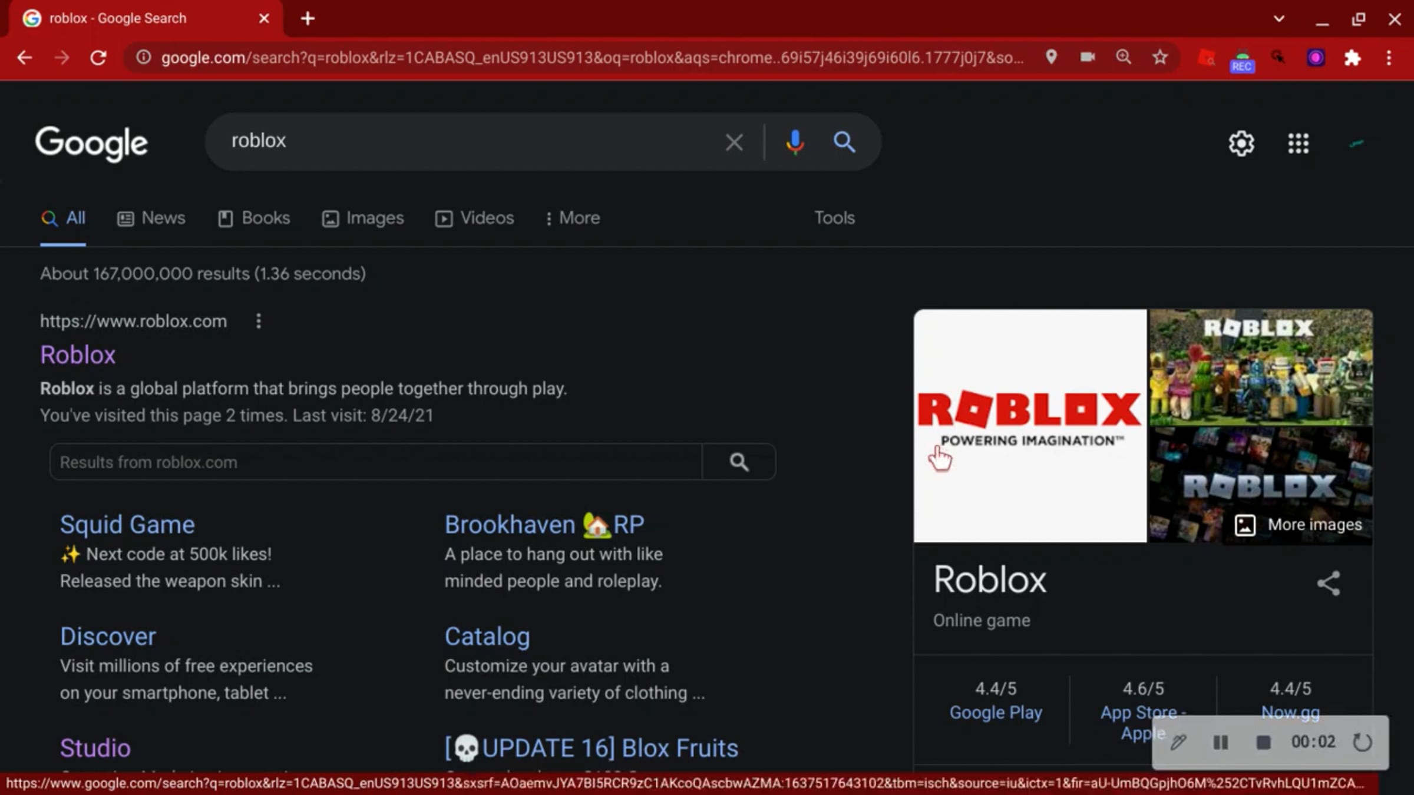Image resolution: width=1414 pixels, height=795 pixels.
Task: Click the More images thumbnail
Action: tap(1299, 524)
